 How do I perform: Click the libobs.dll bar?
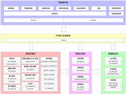coord(64,40)
